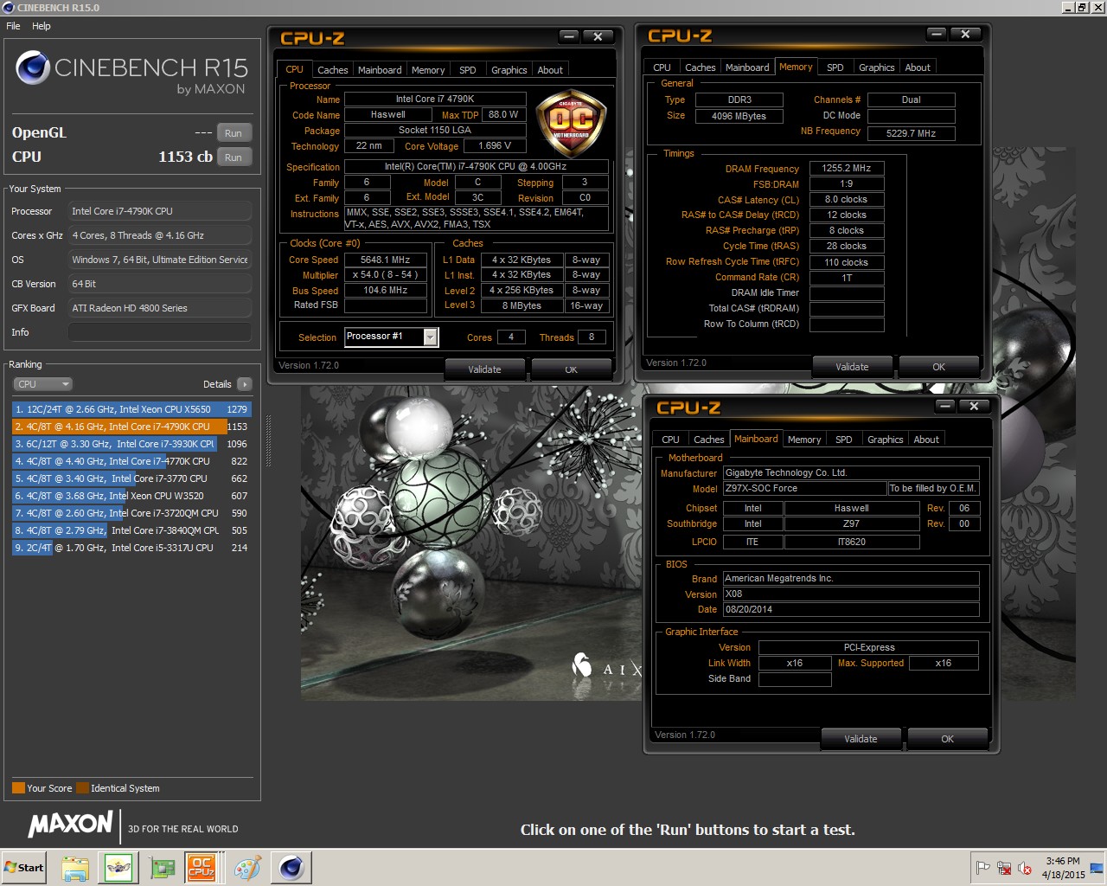Open About tab in top-left CPU-Z window
This screenshot has height=886, width=1107.
click(x=550, y=70)
